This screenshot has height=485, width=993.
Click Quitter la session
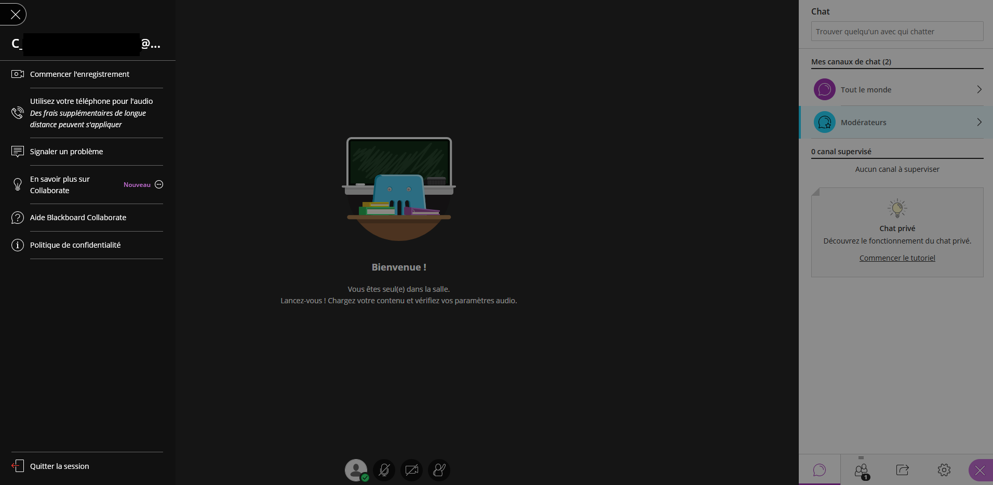pos(59,466)
